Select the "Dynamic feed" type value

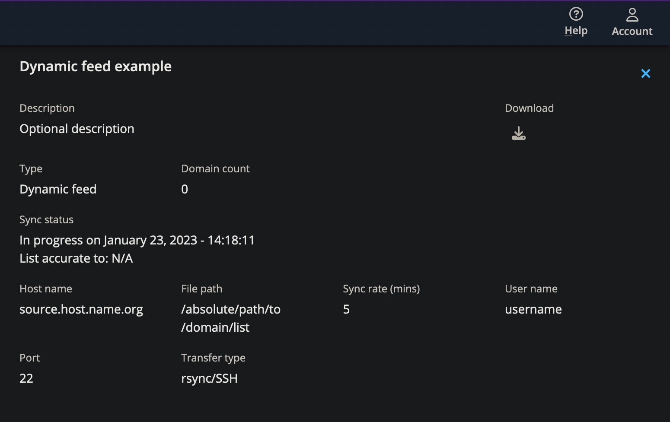tap(58, 189)
